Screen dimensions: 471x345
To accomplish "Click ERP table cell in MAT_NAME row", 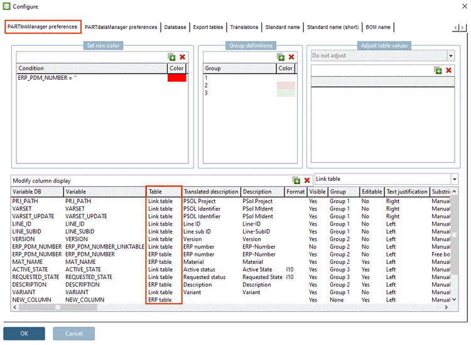I will click(160, 262).
